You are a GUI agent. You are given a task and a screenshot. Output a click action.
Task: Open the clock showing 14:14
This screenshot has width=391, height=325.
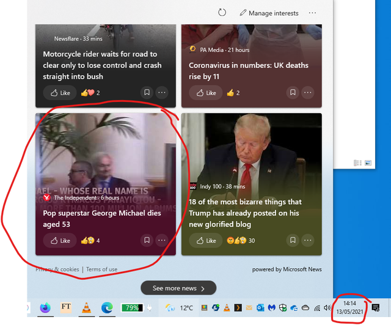click(349, 307)
